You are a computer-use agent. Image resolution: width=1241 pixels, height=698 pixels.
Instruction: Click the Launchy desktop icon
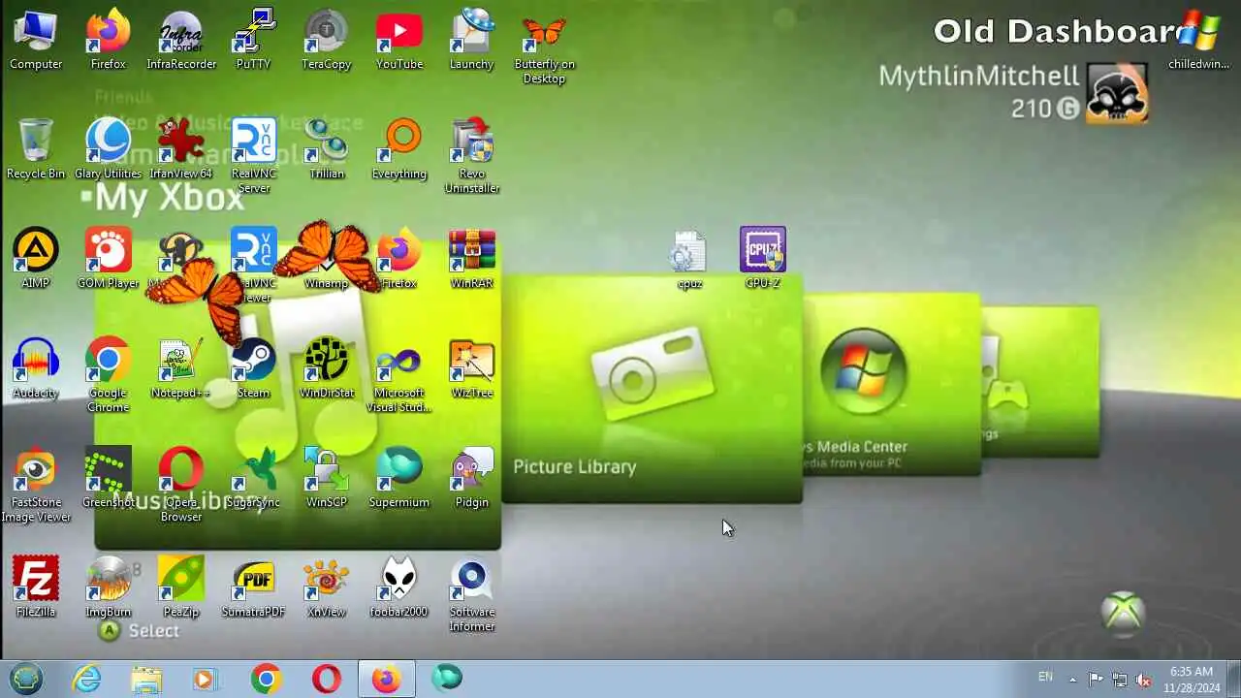coord(472,40)
